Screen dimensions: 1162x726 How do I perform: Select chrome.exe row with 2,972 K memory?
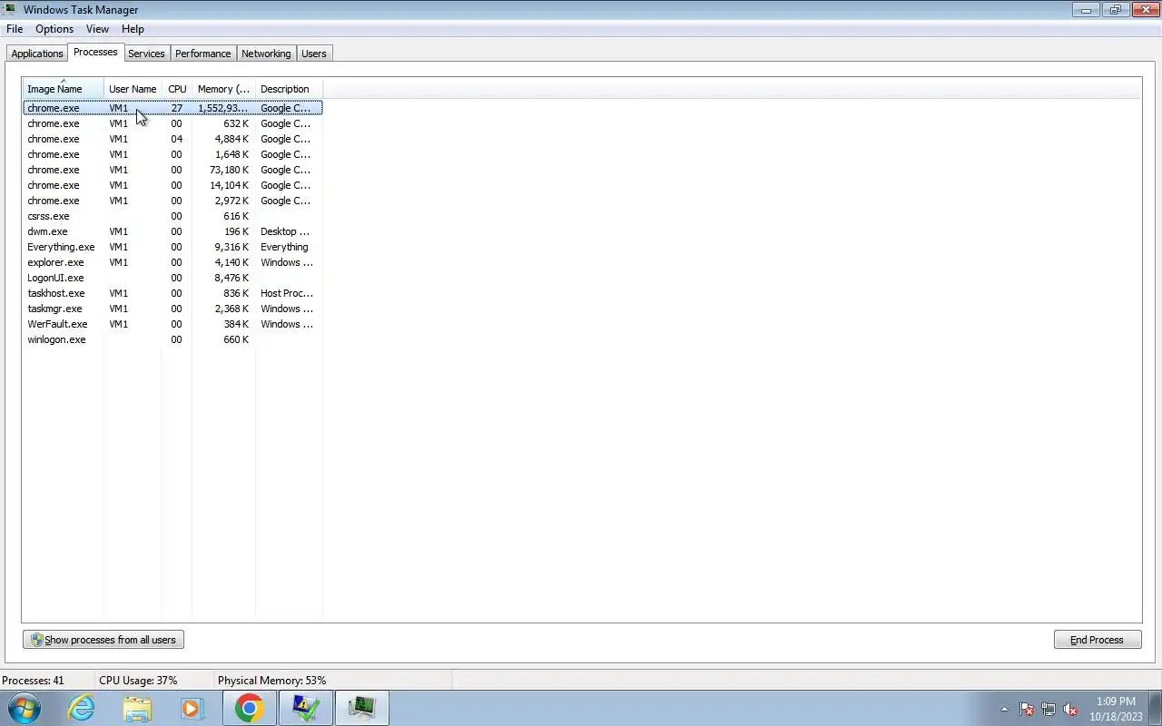pos(172,201)
